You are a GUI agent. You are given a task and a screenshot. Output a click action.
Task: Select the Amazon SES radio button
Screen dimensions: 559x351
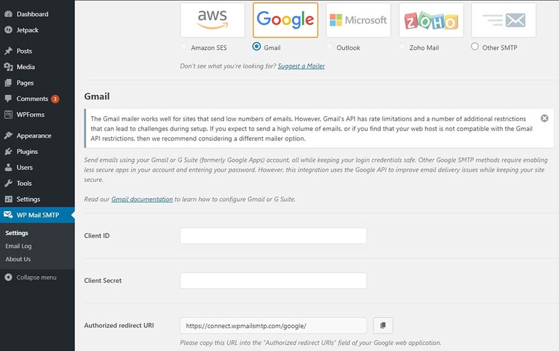tap(184, 47)
